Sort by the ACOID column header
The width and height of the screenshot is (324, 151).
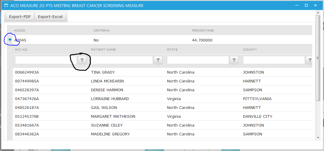click(x=20, y=30)
